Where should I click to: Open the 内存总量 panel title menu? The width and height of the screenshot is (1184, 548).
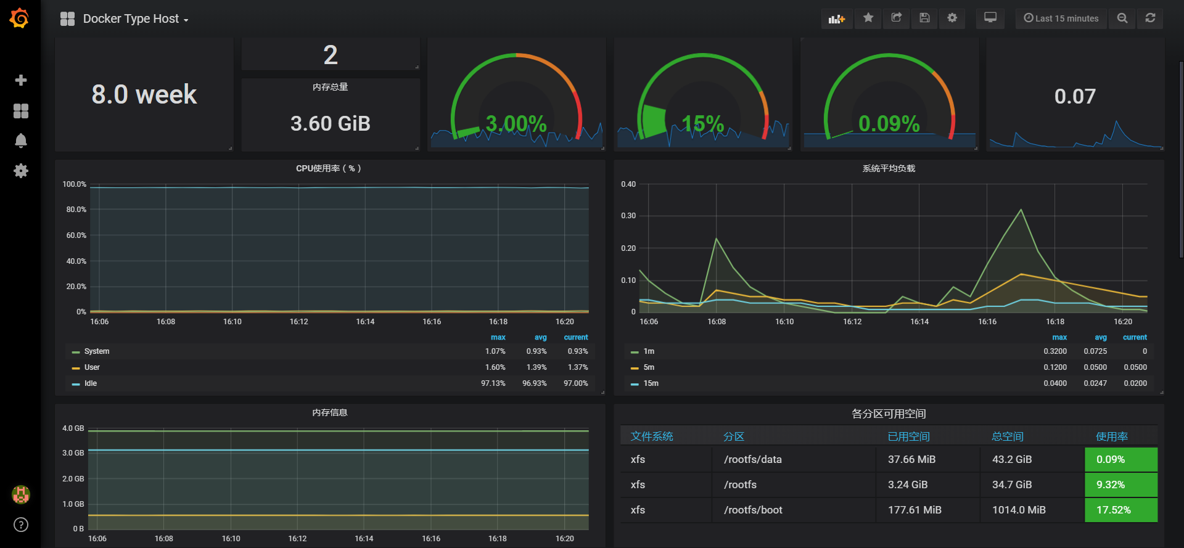[330, 87]
